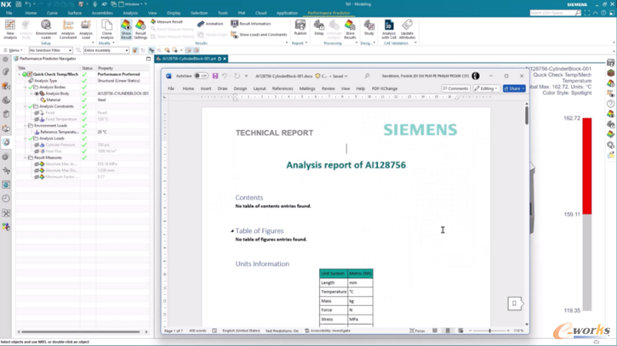Open the Study tool

click(369, 28)
